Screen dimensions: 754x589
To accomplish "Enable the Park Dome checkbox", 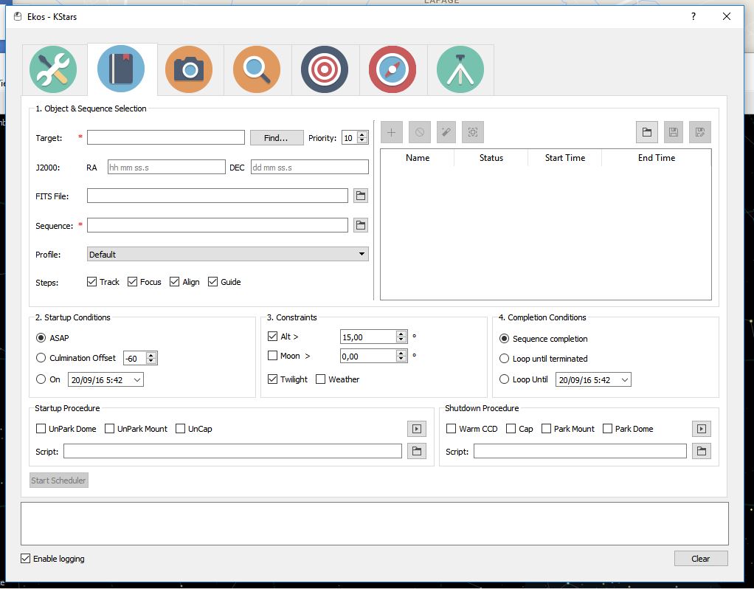I will tap(607, 428).
